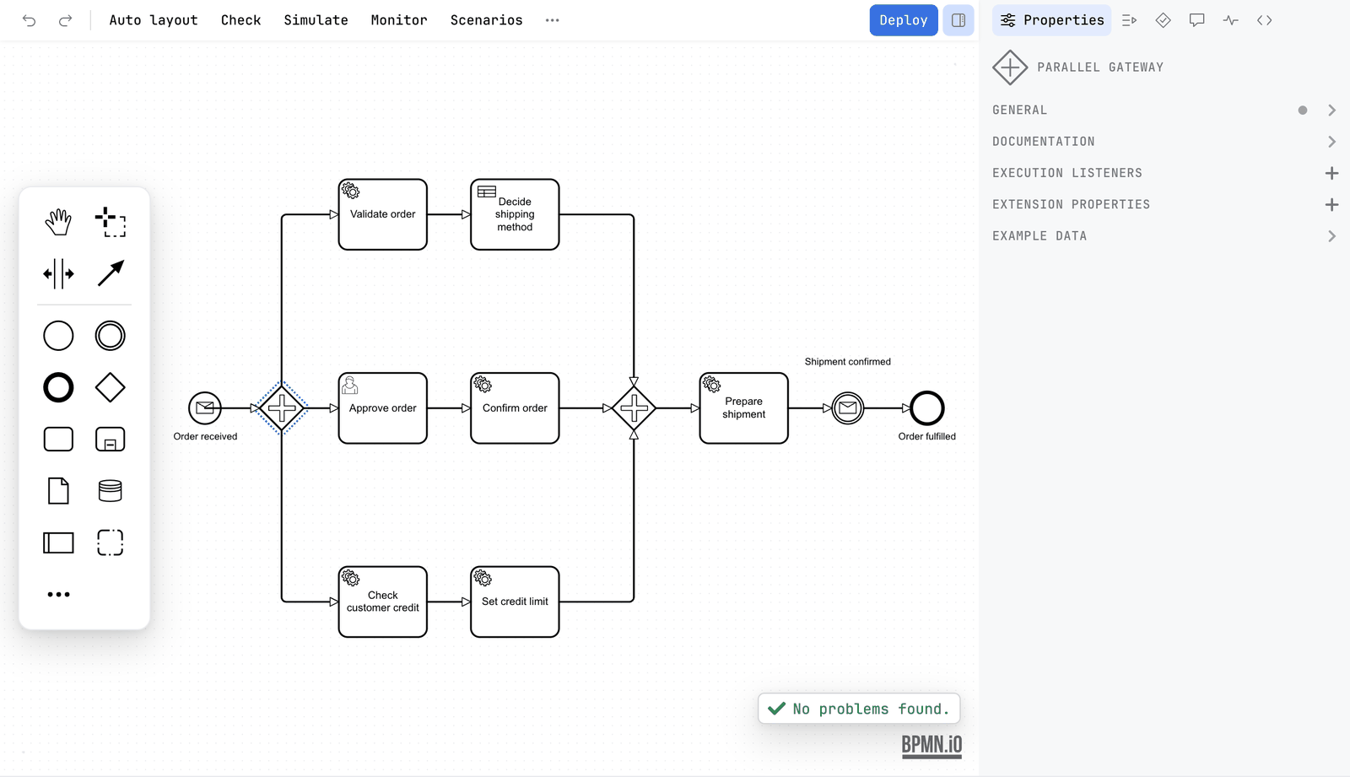Create a Pool/Participant from palette
1350x777 pixels.
58,542
